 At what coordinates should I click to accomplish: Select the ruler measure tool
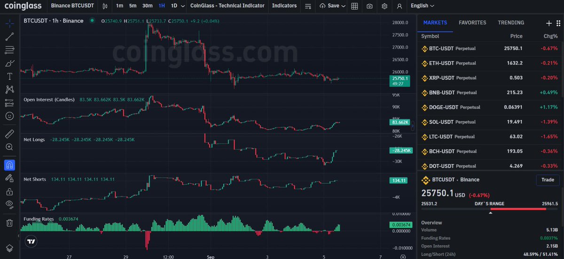(9, 134)
